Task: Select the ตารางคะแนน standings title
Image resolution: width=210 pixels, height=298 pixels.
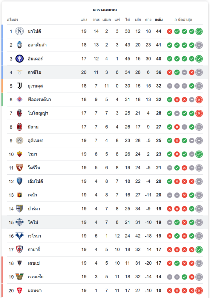Action: click(105, 10)
